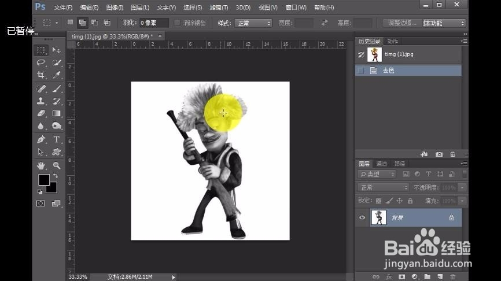Select the Rectangular Marquee tool

(x=41, y=50)
